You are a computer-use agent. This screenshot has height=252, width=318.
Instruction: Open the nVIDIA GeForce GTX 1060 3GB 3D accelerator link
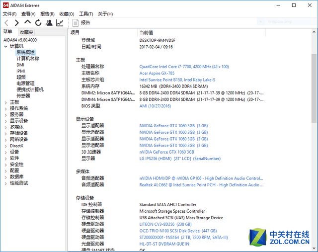[x=166, y=152]
